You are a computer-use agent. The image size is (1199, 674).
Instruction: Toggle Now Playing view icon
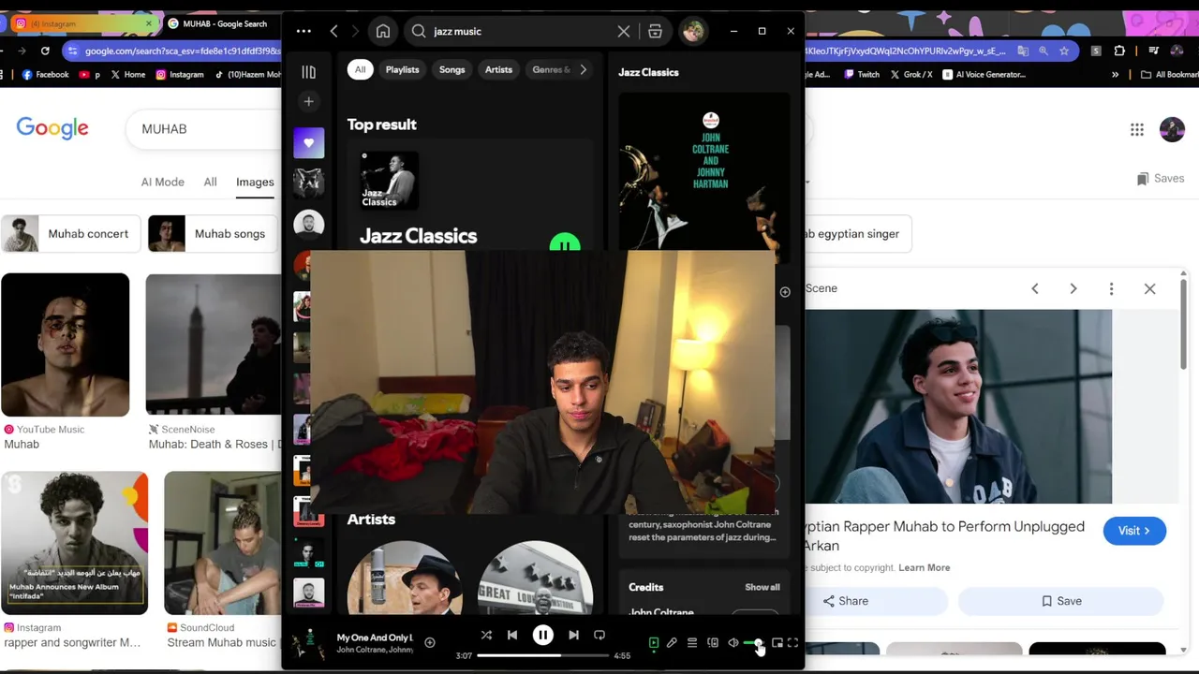tap(654, 642)
